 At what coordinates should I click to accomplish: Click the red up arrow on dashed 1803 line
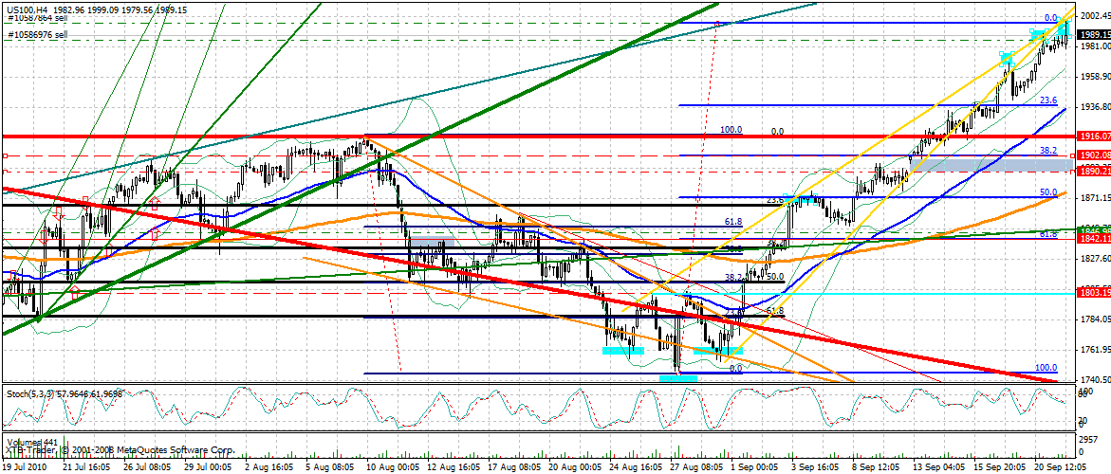[75, 292]
